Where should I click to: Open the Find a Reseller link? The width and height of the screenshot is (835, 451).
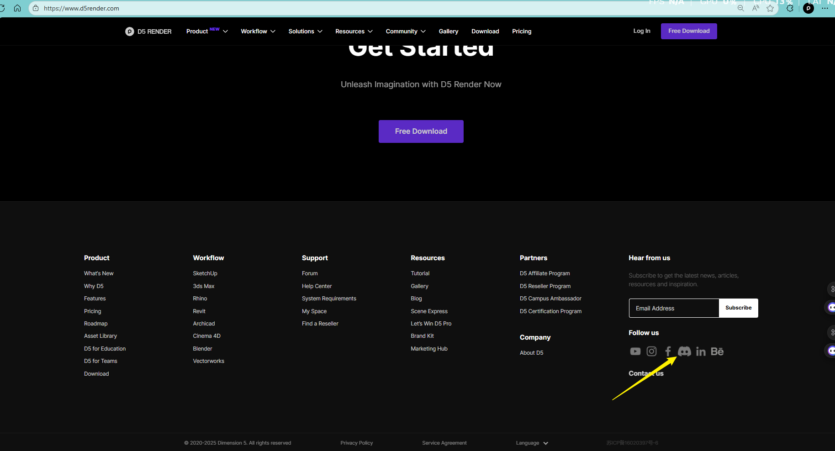(320, 324)
